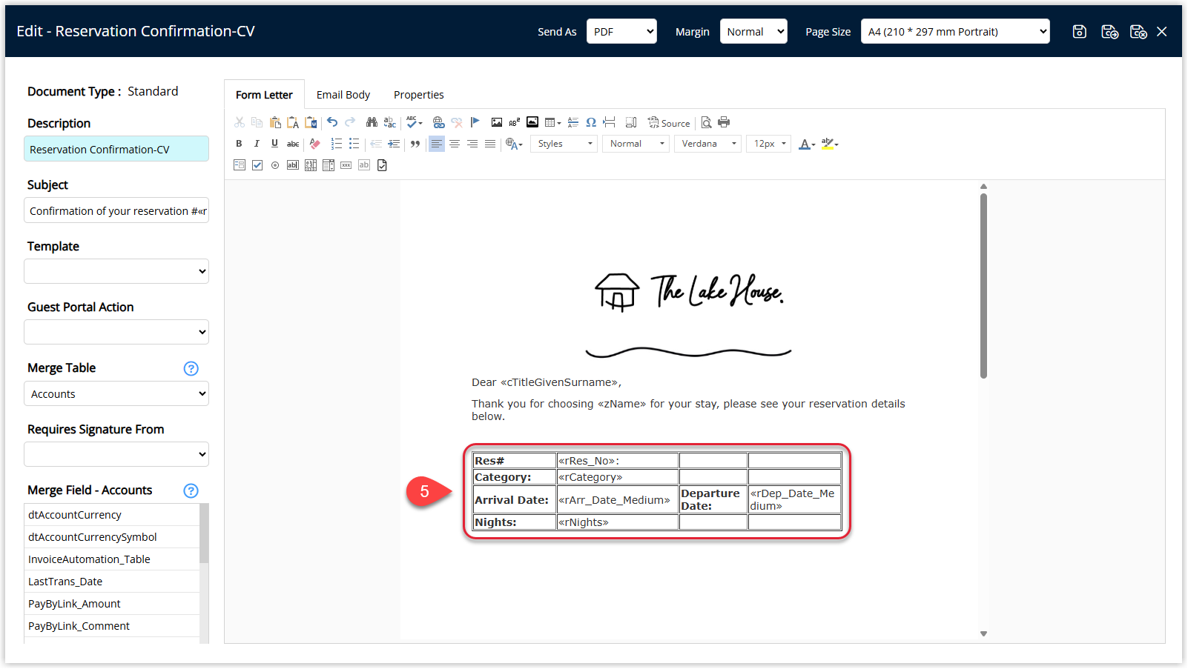Switch to the Properties tab
Viewport: 1188px width, 669px height.
pos(419,95)
